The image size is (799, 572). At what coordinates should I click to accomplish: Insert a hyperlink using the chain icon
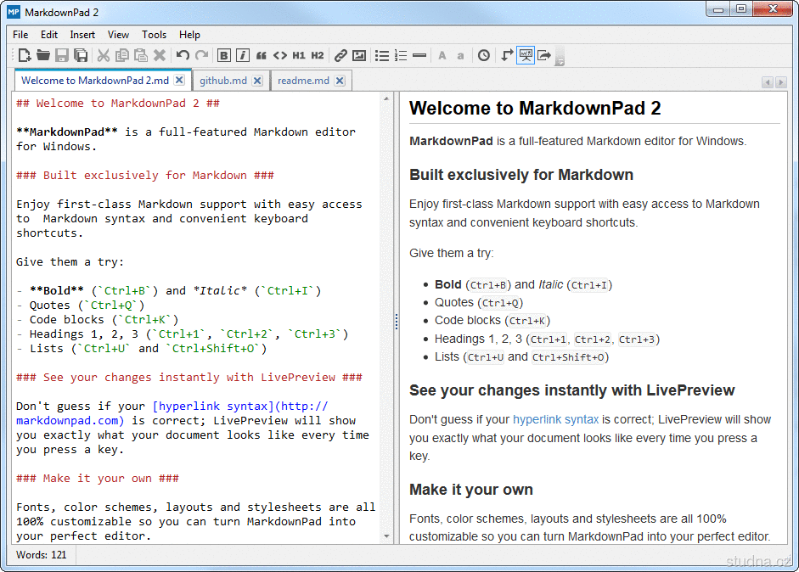point(340,55)
